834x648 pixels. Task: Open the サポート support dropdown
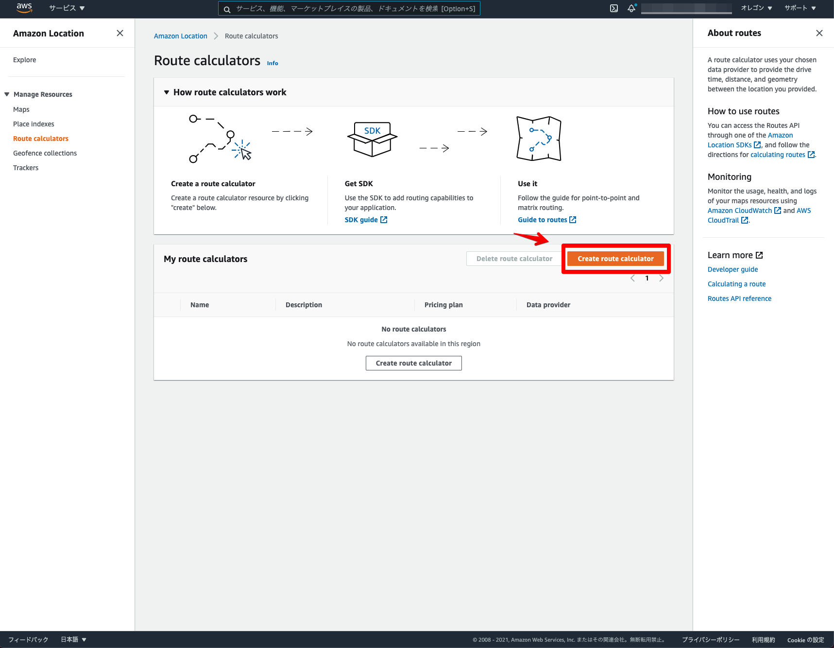tap(800, 8)
